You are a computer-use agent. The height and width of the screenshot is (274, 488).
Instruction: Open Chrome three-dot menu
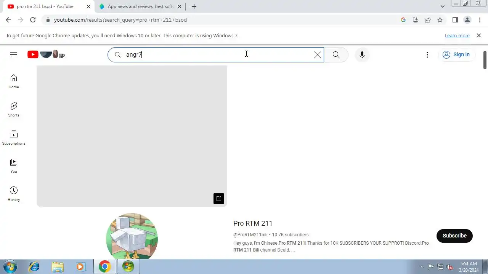tap(480, 20)
